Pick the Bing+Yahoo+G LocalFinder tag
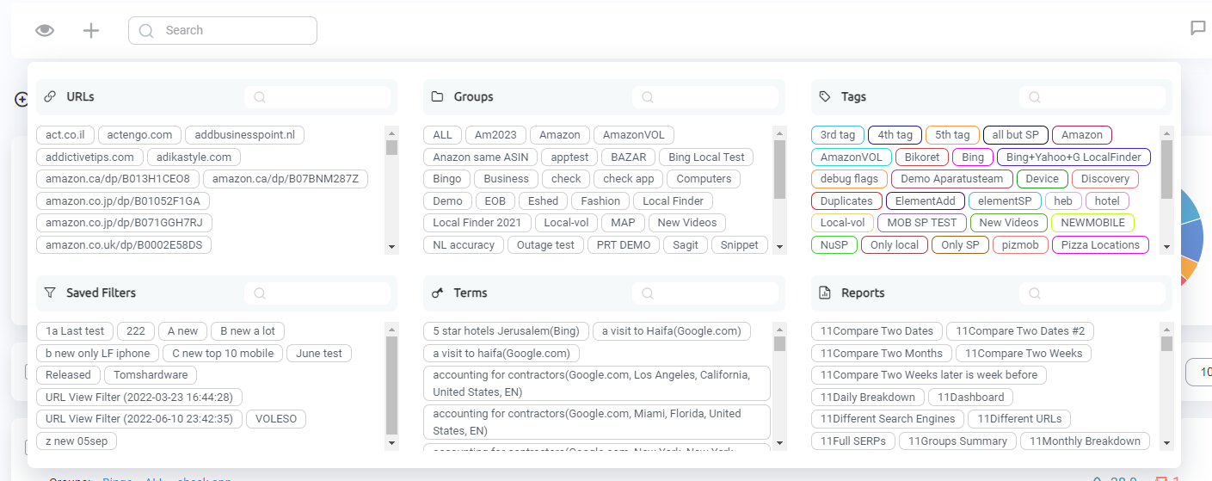 1074,157
